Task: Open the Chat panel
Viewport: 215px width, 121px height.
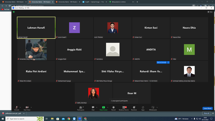Action: 93,108
